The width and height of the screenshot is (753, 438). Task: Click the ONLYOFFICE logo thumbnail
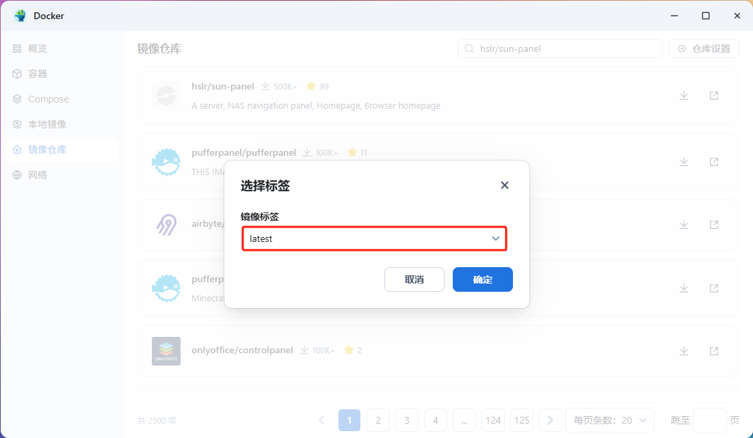166,351
